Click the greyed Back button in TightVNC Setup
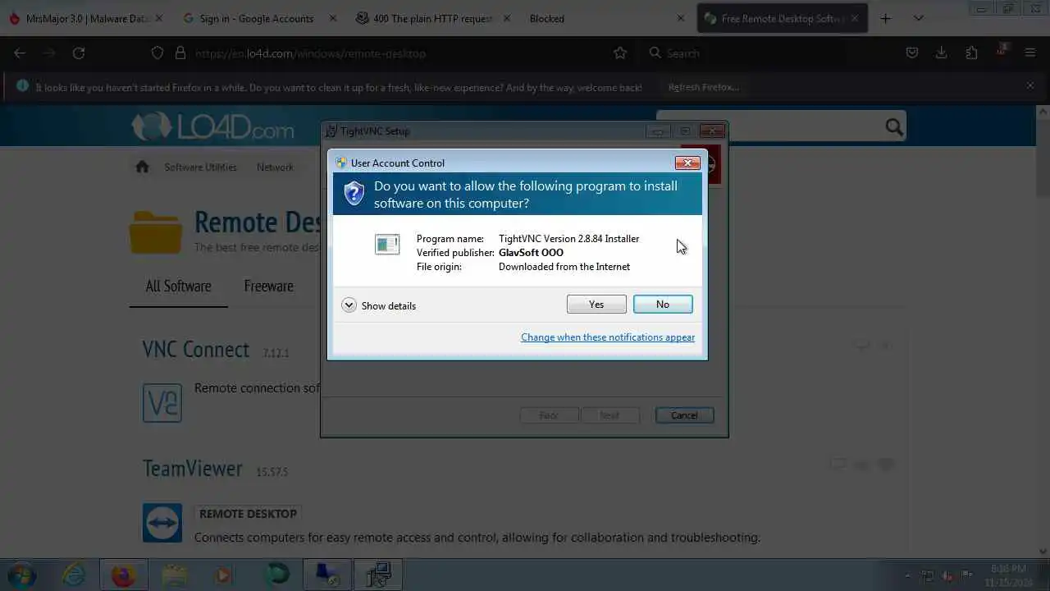Viewport: 1050px width, 591px height. pyautogui.click(x=549, y=415)
